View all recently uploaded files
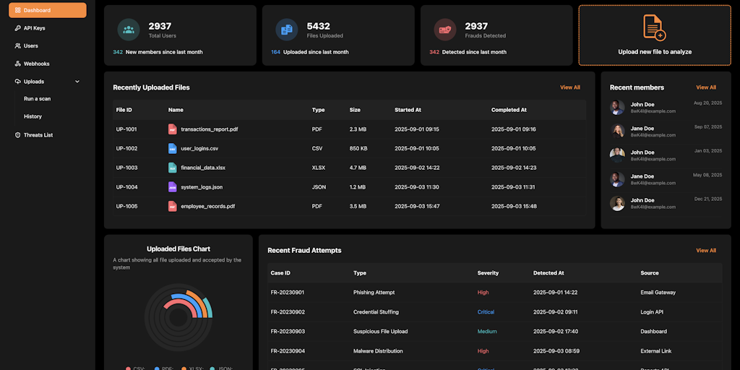Viewport: 740px width, 370px height. pos(569,87)
